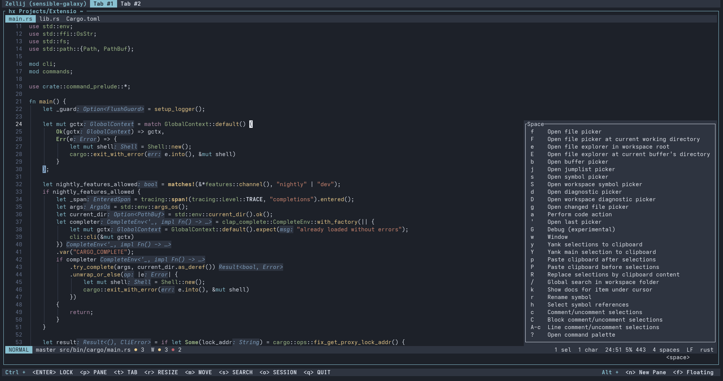Click 'Rename symbol' entry

(x=620, y=297)
